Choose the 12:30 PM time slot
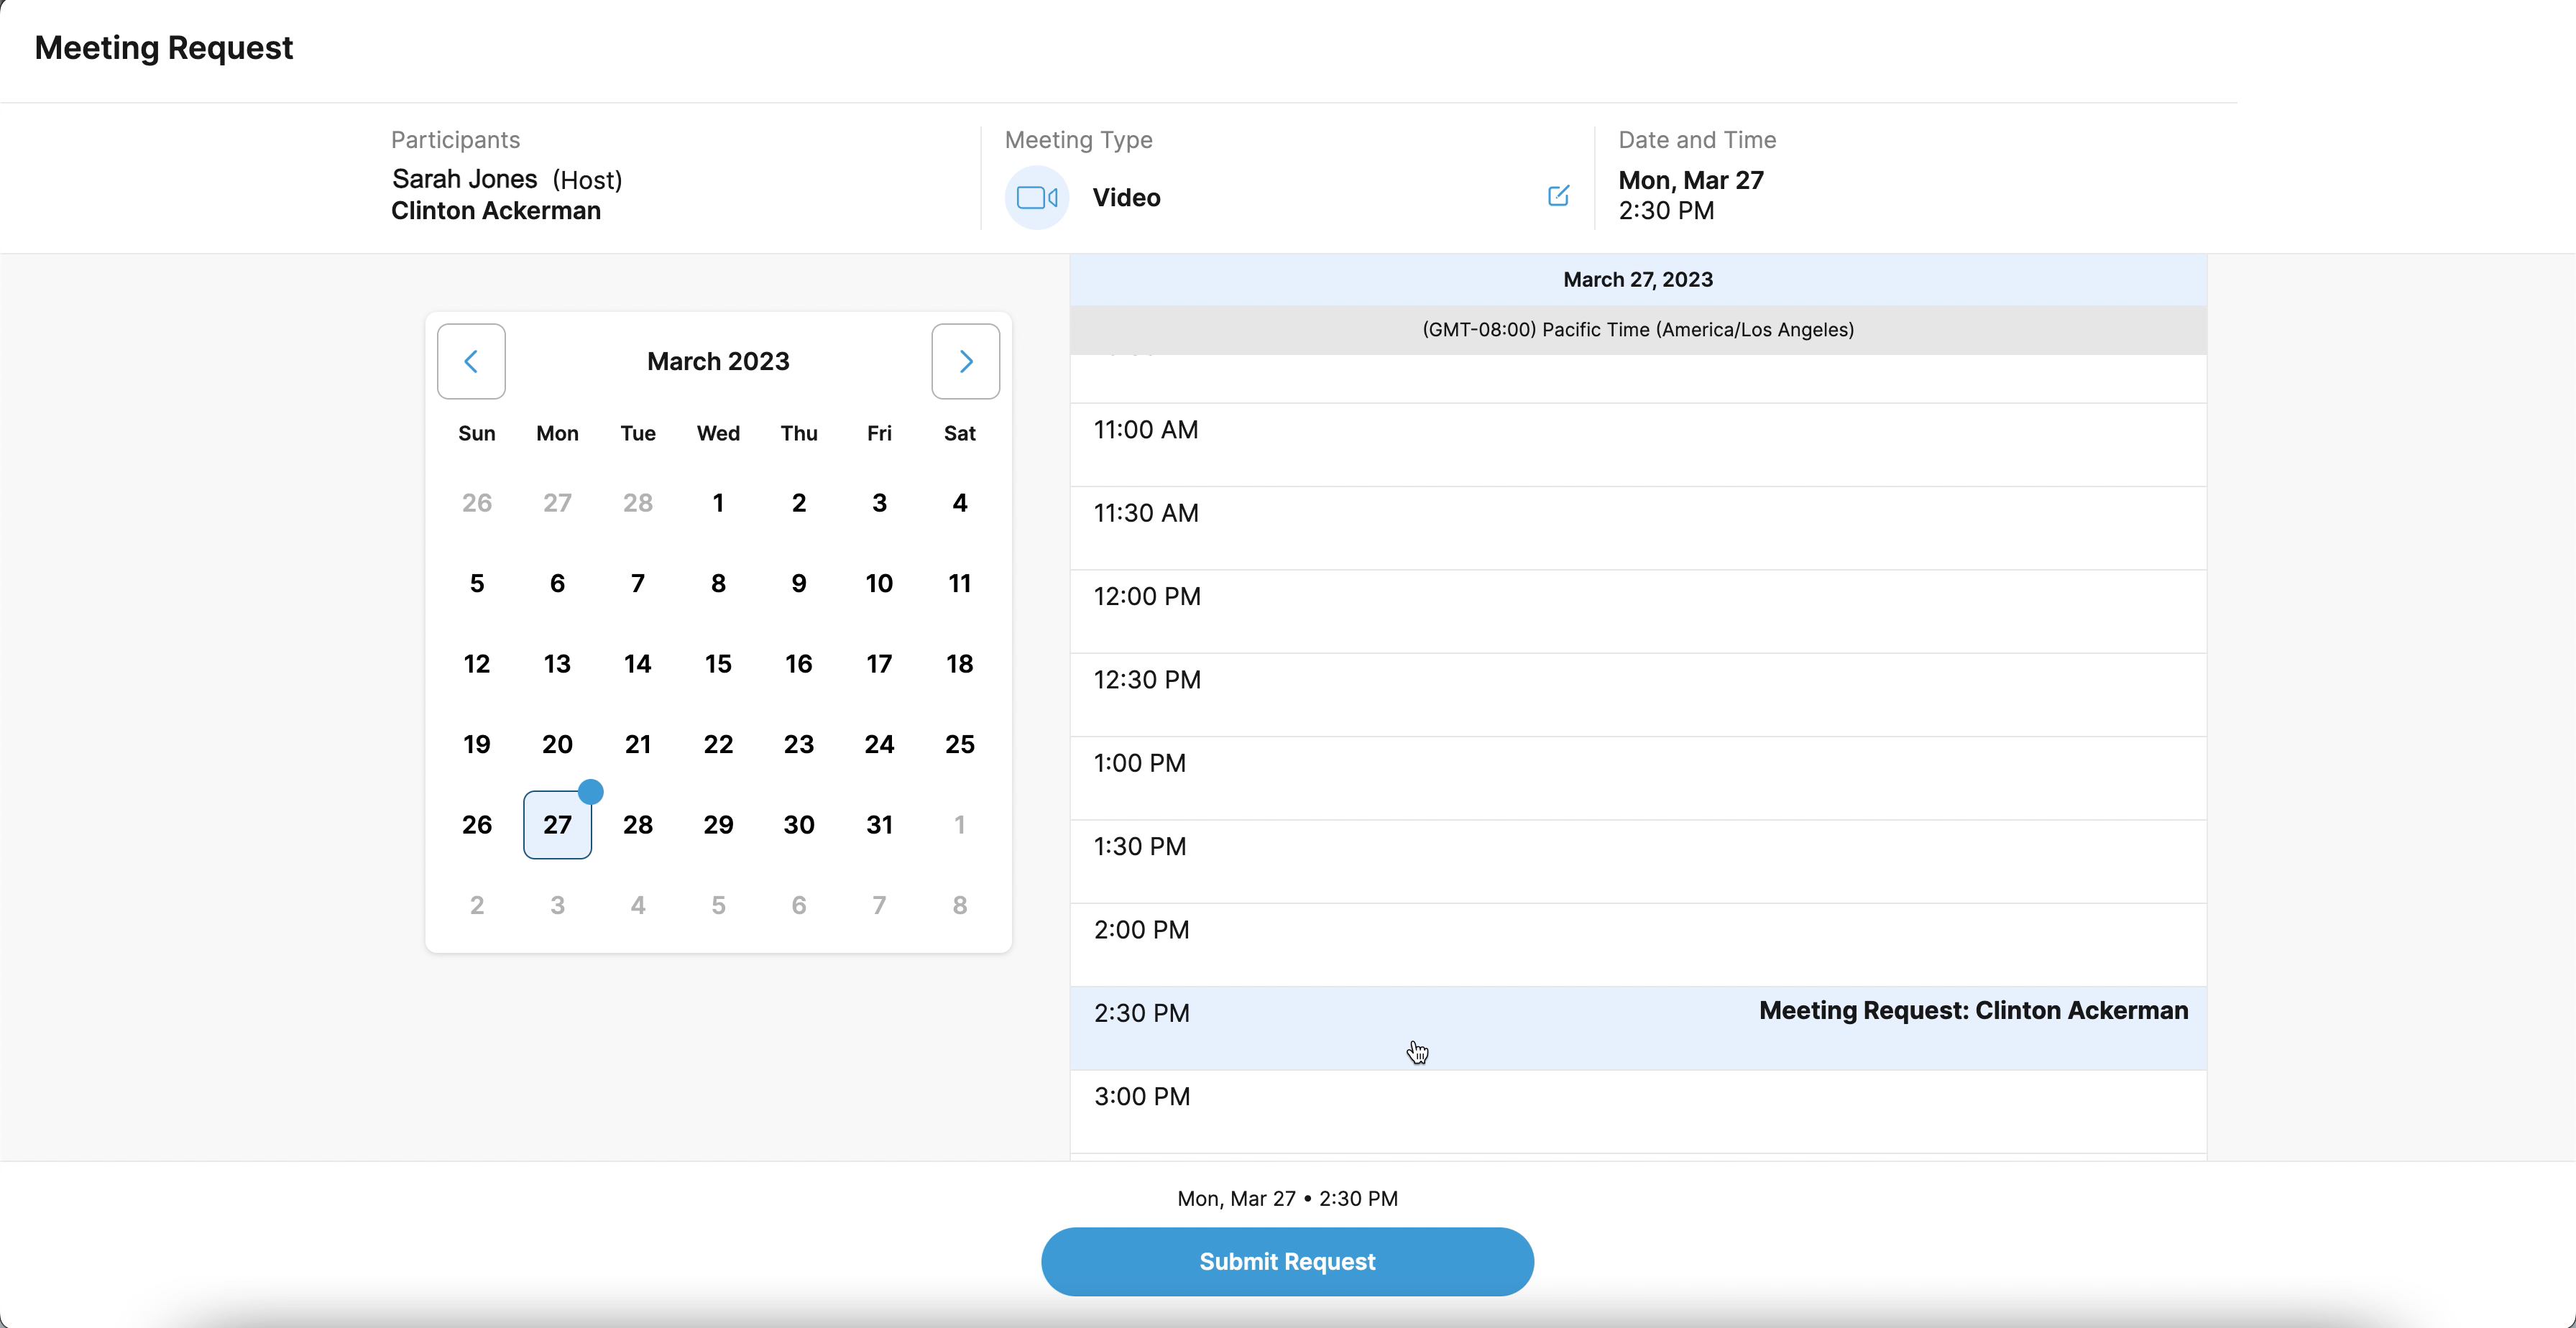This screenshot has height=1328, width=2576. click(x=1637, y=694)
